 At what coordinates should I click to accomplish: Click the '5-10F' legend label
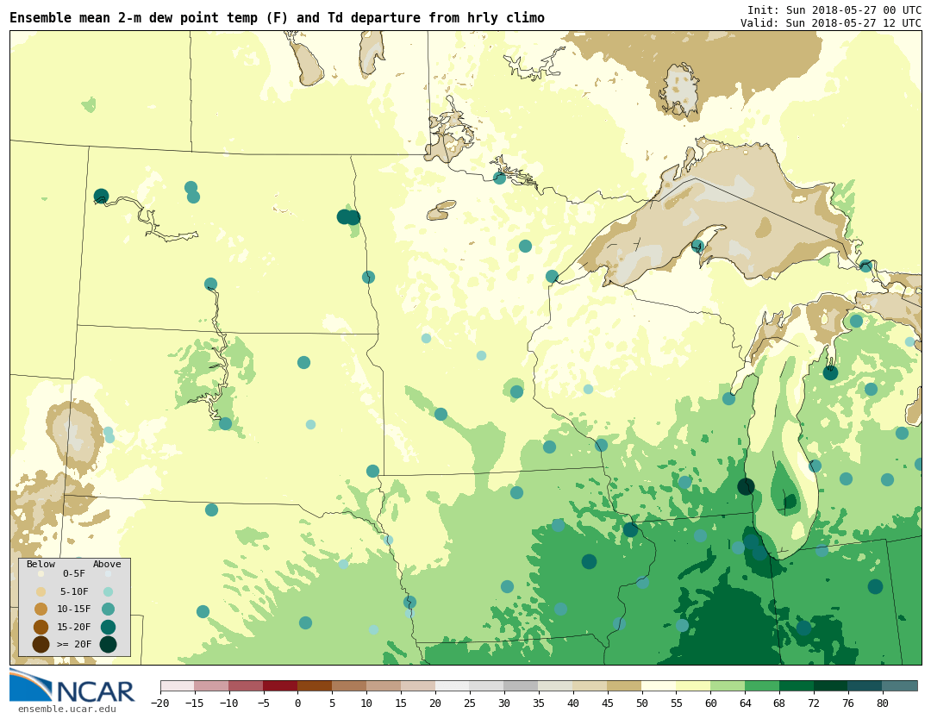pyautogui.click(x=74, y=591)
